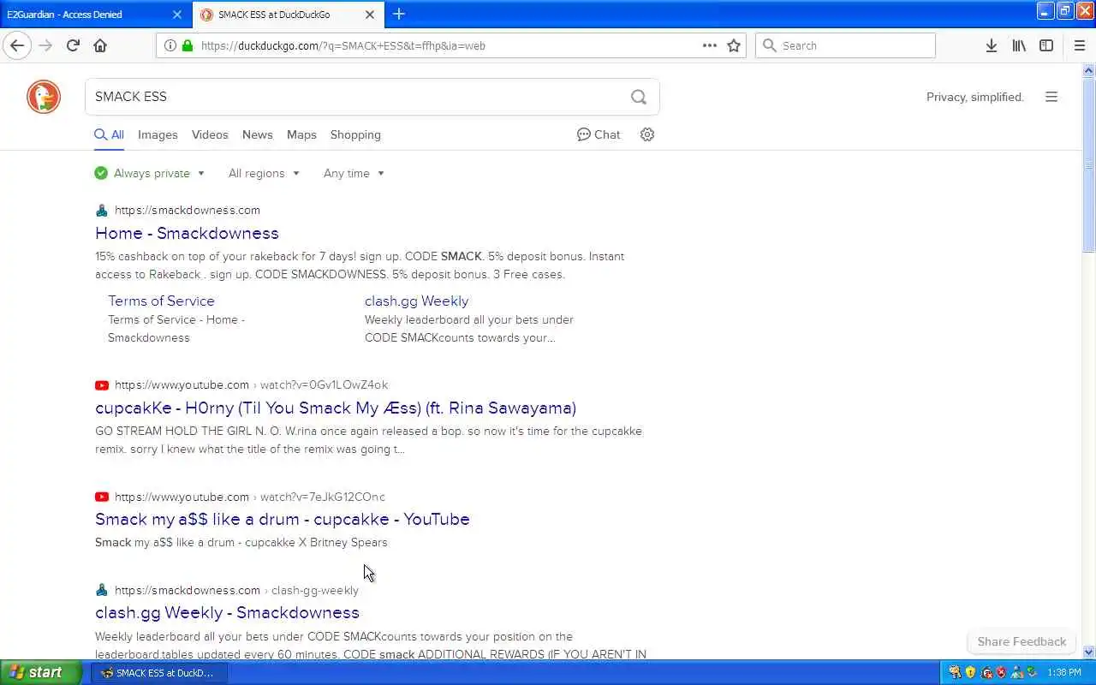Select SMACK ESS at DuckD... taskbar item

point(158,672)
